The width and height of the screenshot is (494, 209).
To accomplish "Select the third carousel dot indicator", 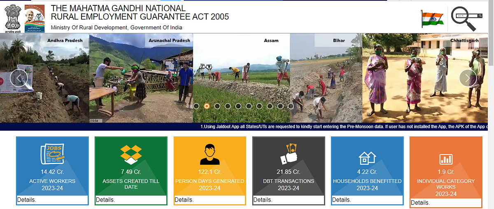I will point(217,106).
